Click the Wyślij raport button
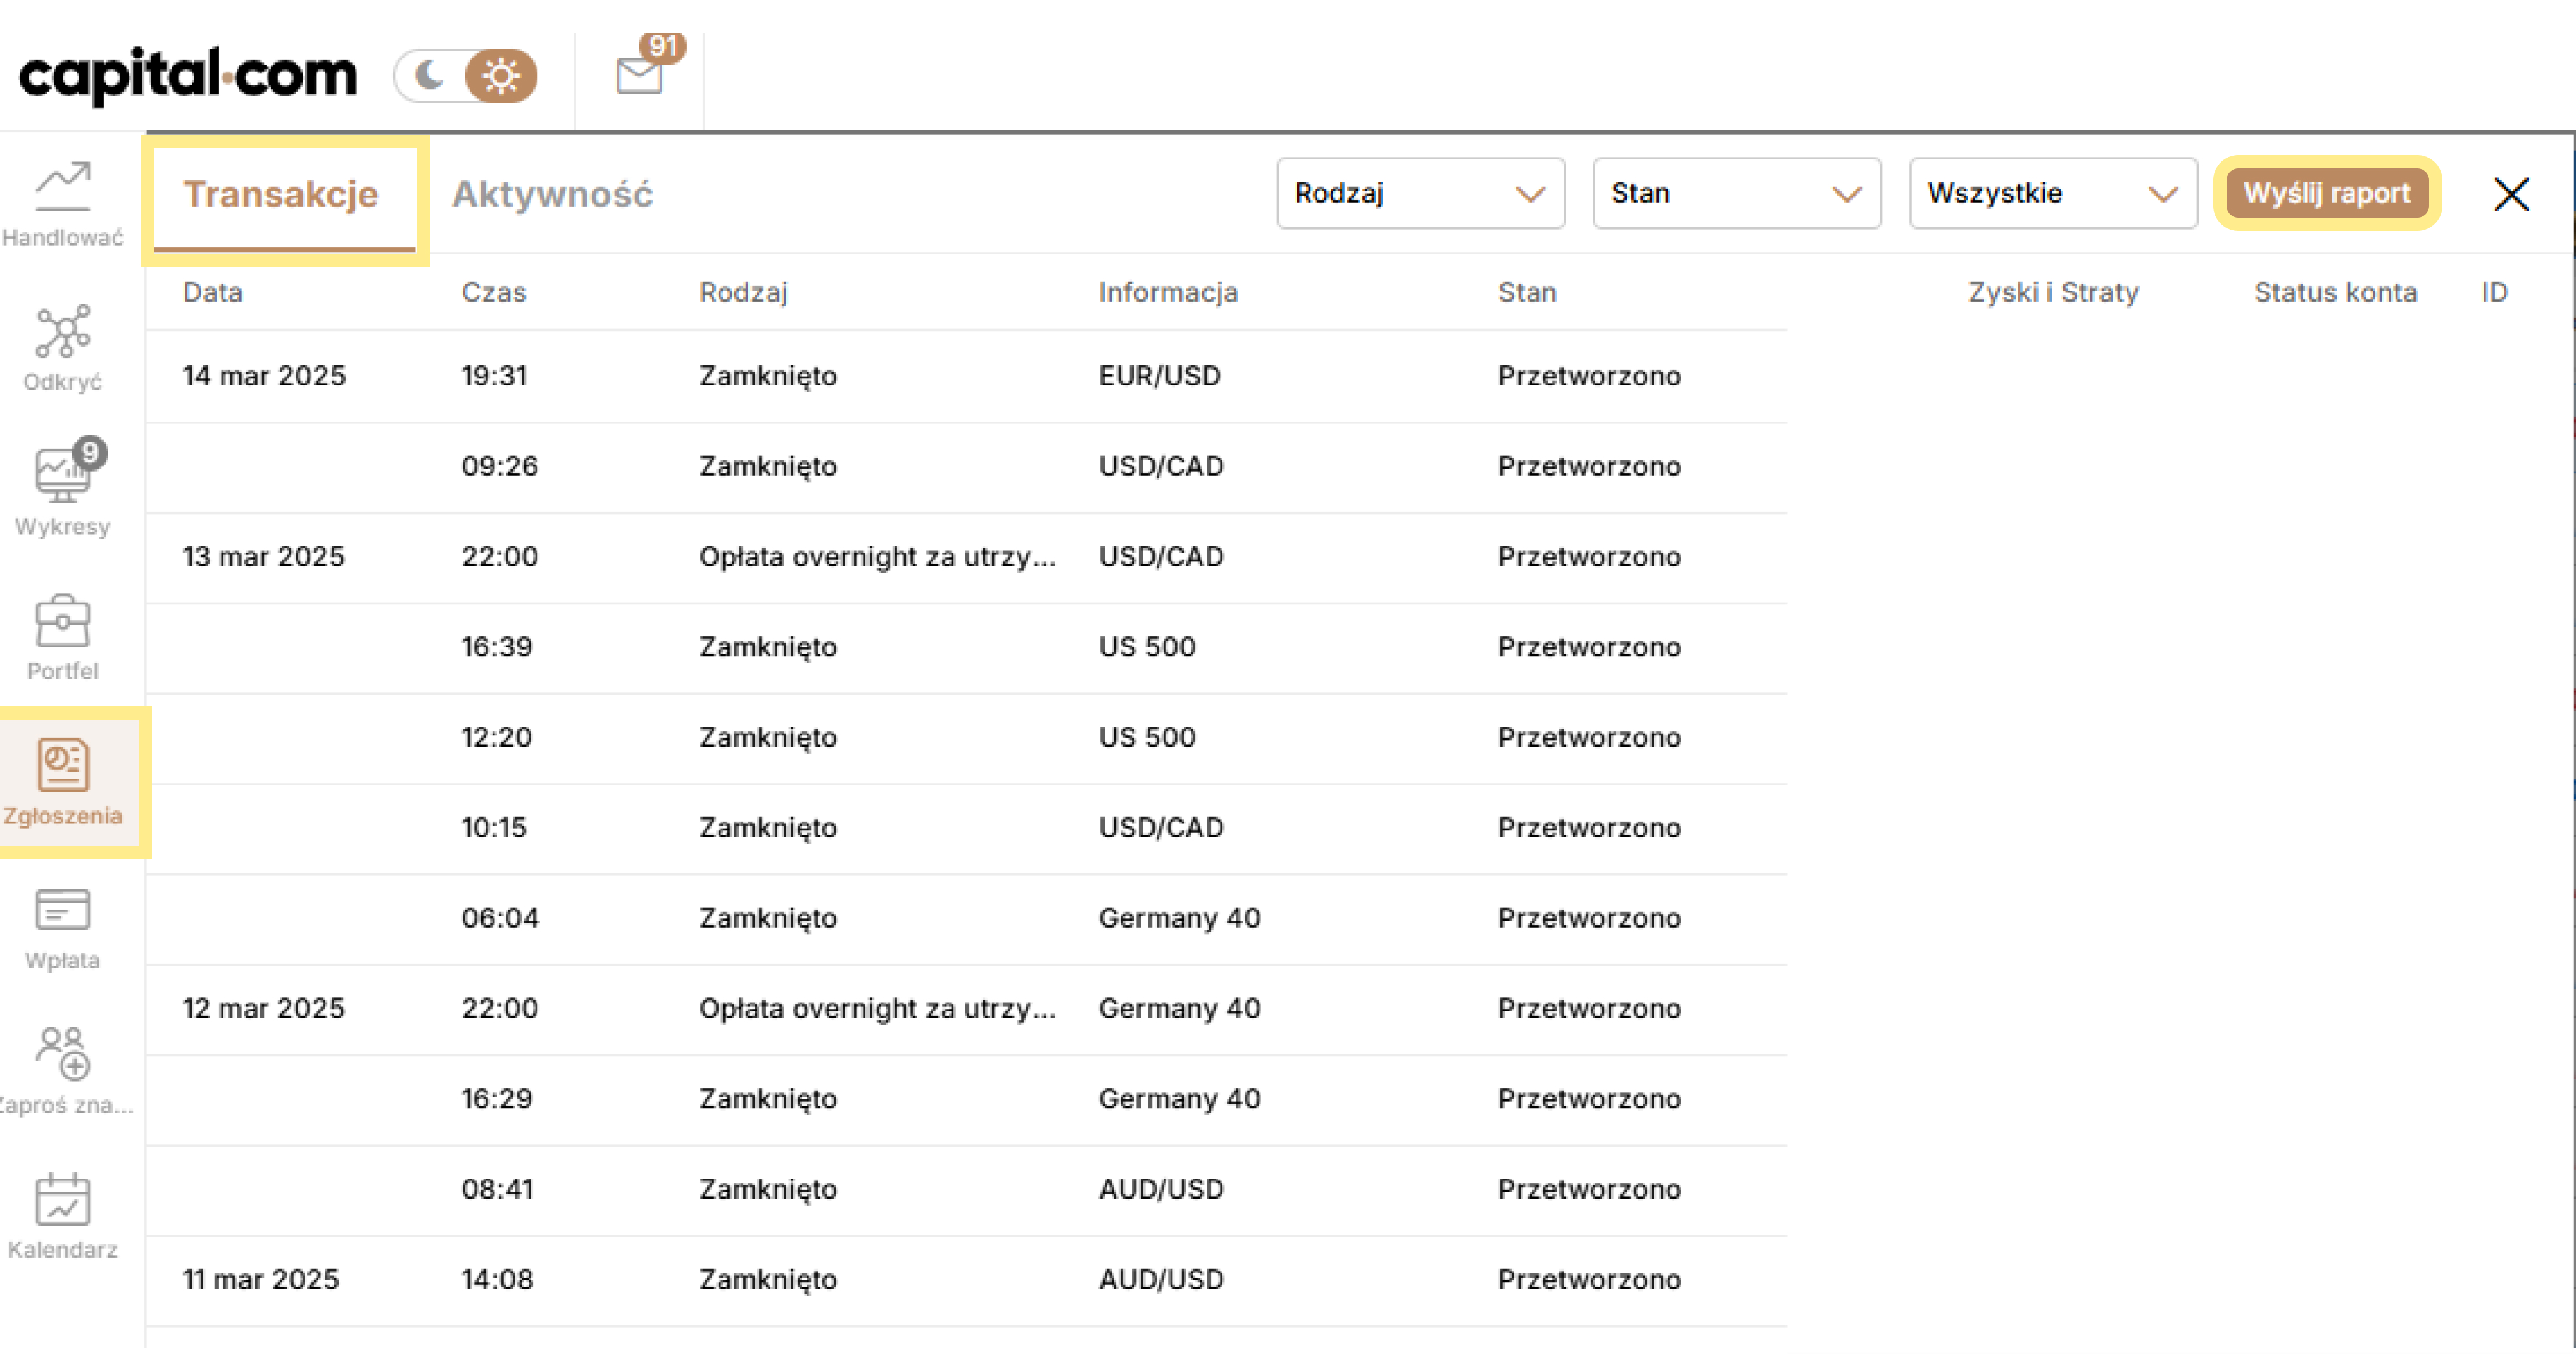The width and height of the screenshot is (2576, 1357). pyautogui.click(x=2326, y=193)
